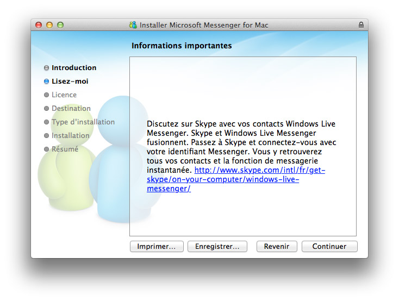Click the Informations importantes heading
This screenshot has width=399, height=301.
182,46
